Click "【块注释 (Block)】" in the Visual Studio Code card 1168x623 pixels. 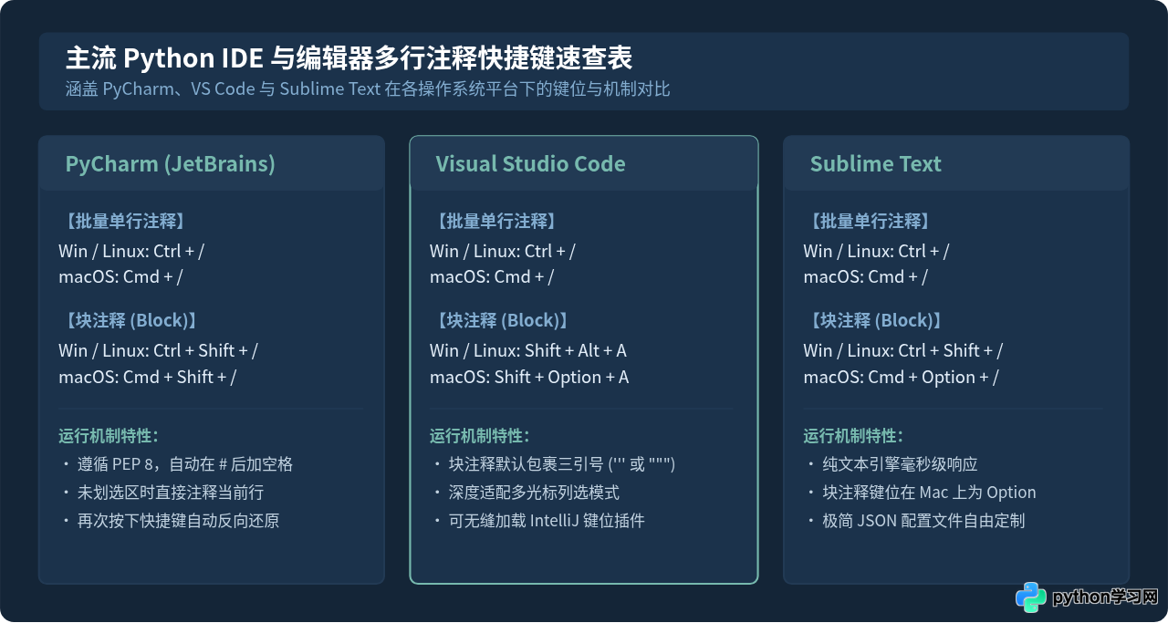click(503, 321)
